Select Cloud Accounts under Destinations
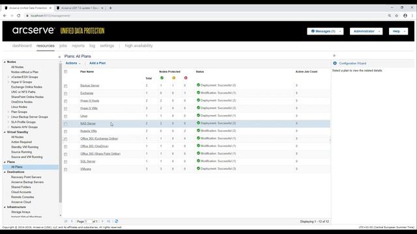Image resolution: width=417 pixels, height=234 pixels. (x=21, y=192)
